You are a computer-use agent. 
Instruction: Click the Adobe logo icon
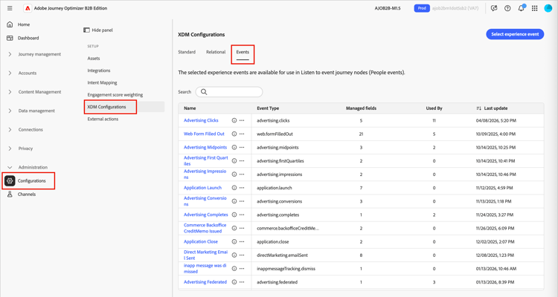click(28, 8)
